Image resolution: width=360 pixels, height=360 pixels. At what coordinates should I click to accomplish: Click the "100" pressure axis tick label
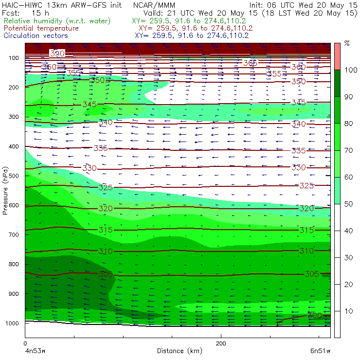[x=14, y=58]
